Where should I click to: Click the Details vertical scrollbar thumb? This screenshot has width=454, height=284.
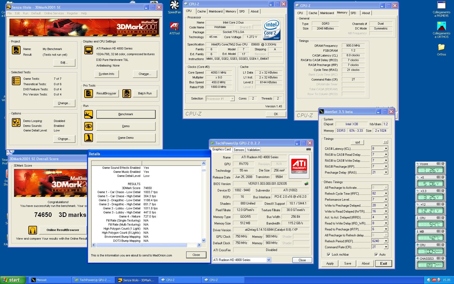[x=204, y=170]
